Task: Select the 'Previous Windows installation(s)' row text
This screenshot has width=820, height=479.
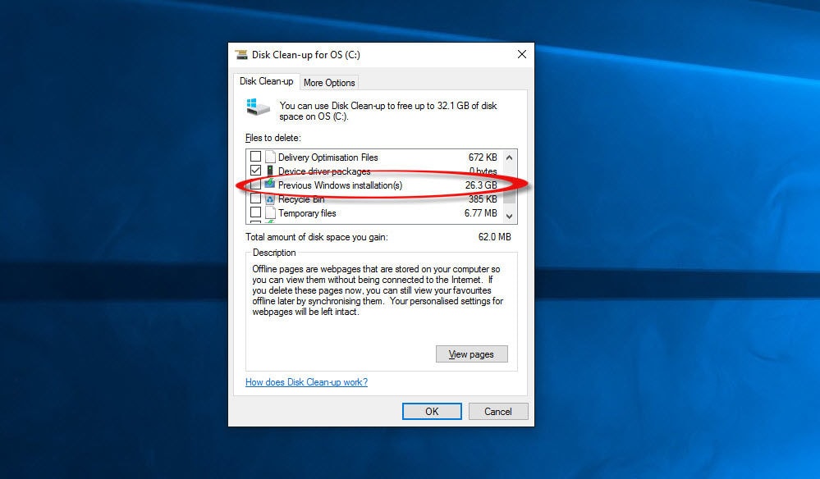Action: (x=340, y=185)
